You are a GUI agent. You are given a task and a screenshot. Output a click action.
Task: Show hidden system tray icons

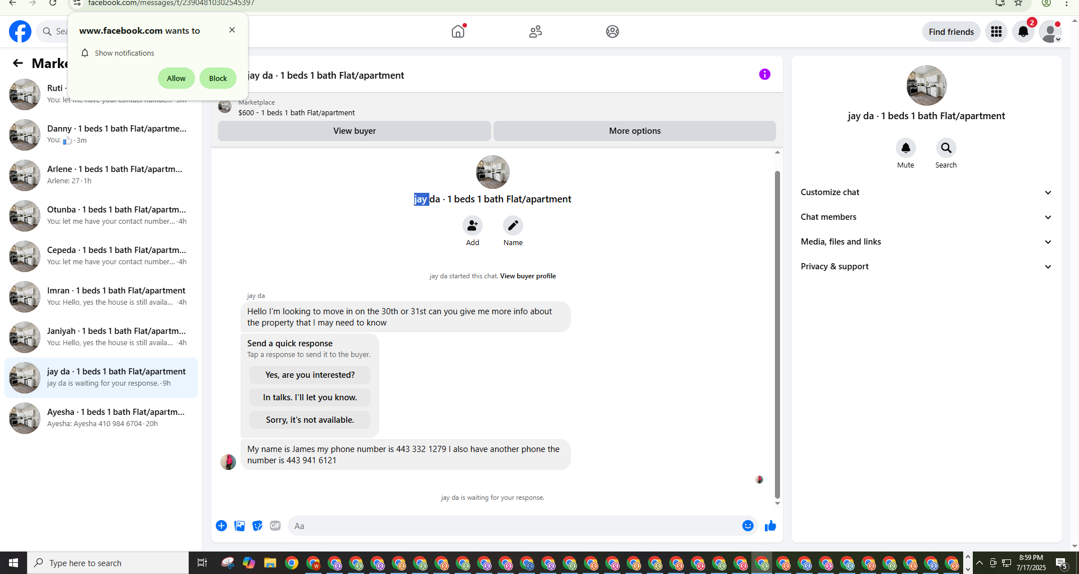click(x=980, y=563)
